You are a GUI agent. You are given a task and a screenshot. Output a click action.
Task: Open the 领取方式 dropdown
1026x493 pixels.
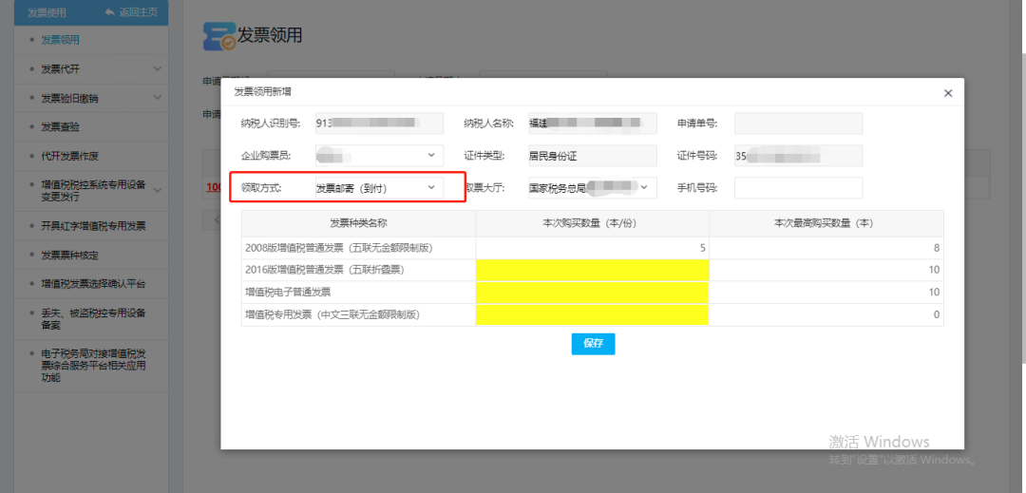pos(379,188)
